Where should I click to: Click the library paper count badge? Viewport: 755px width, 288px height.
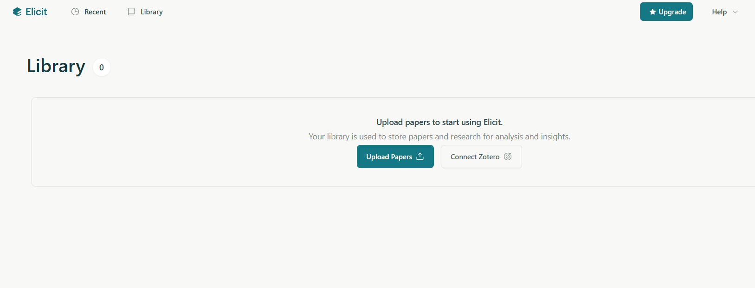pos(102,68)
